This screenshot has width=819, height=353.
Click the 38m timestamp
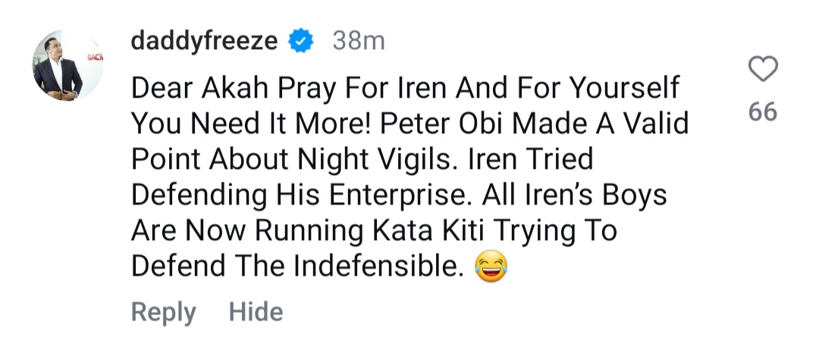point(359,41)
